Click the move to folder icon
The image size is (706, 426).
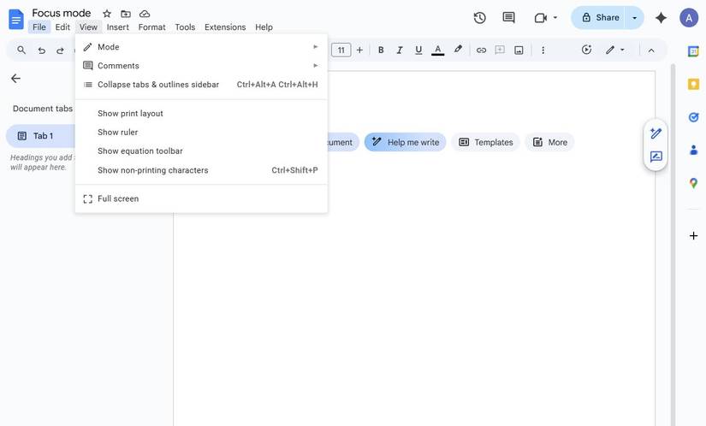126,14
